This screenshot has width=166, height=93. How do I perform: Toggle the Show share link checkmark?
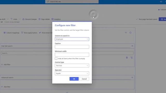click(x=40, y=33)
